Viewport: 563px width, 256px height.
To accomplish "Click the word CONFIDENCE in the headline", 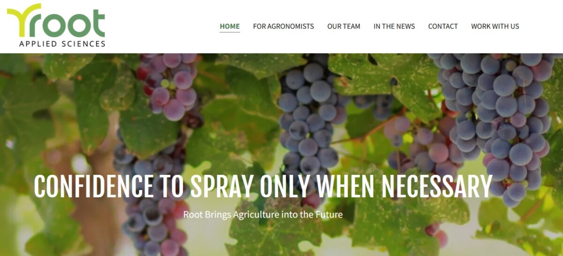I will (x=94, y=186).
